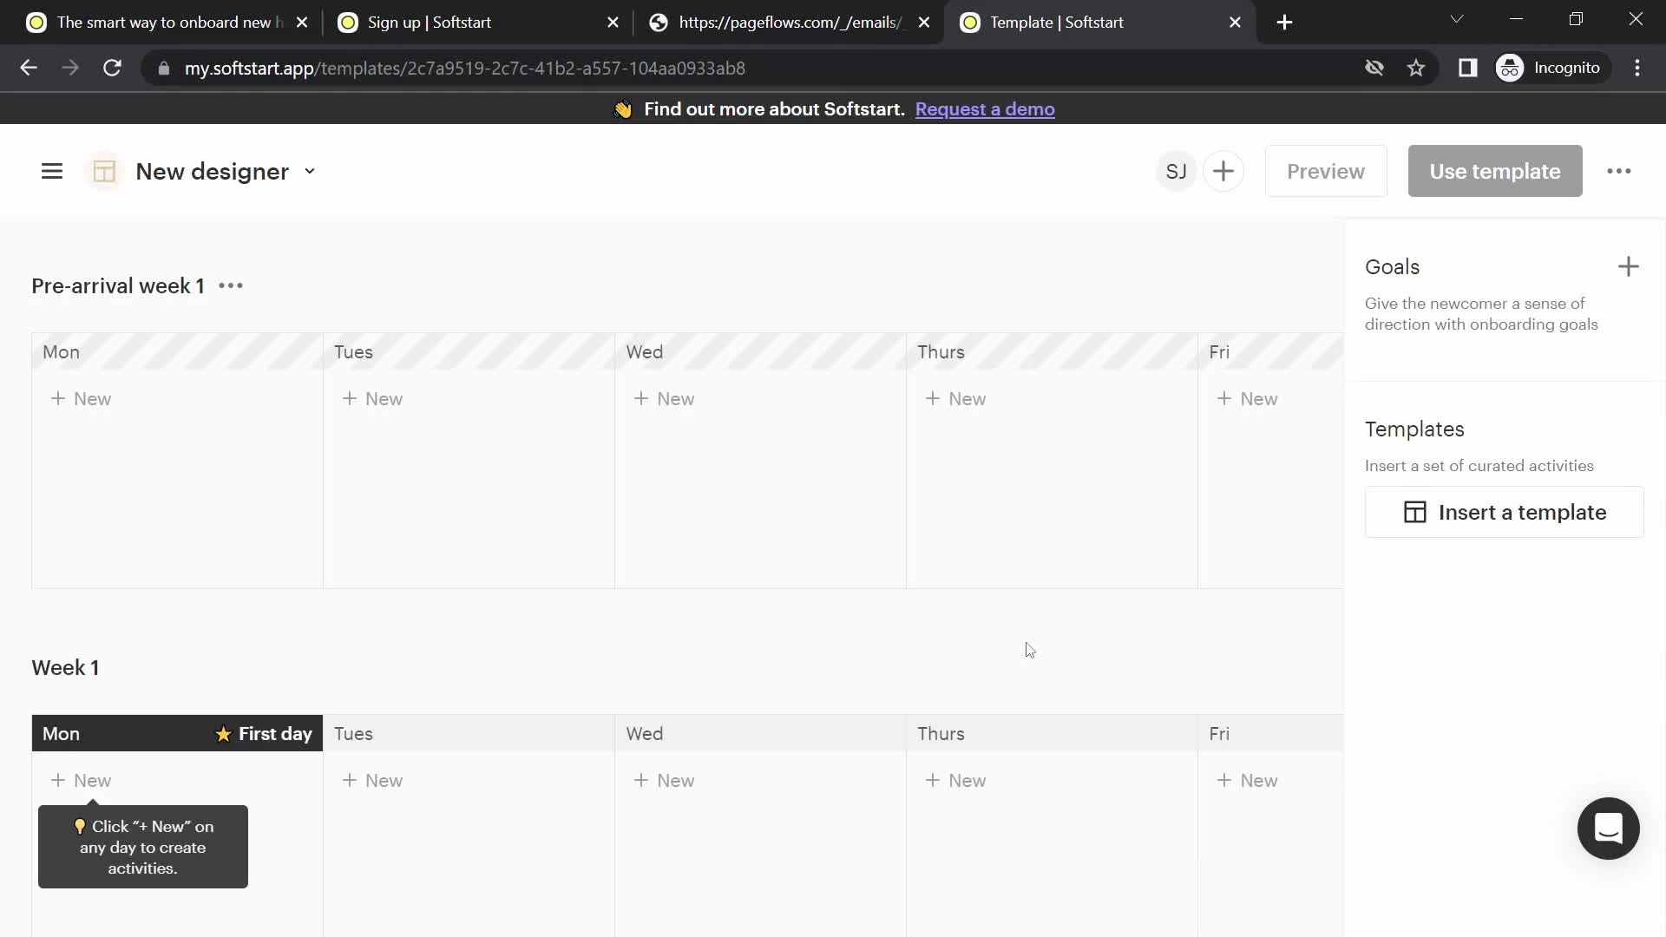The image size is (1666, 937).
Task: Expand the New designer title dropdown
Action: [x=310, y=171]
